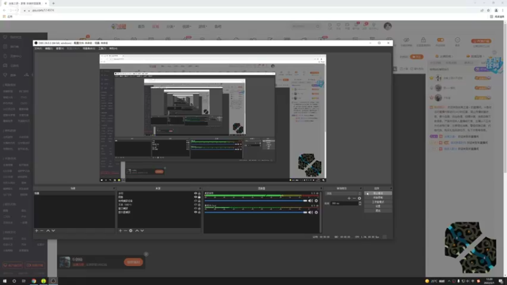Viewport: 507px width, 285px height.
Task: Move scene up in Scenes panel
Action: point(48,231)
